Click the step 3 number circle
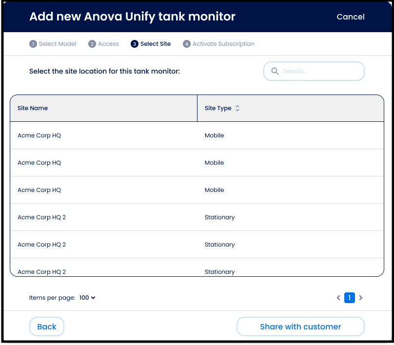394x345 pixels. click(135, 44)
